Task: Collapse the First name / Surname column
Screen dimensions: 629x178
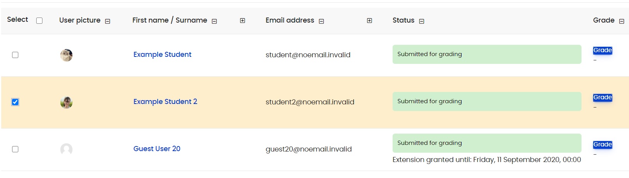Action: (x=214, y=21)
